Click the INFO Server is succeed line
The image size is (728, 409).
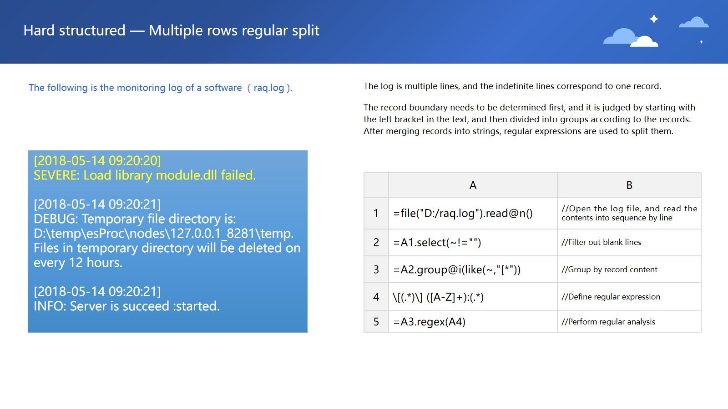(x=126, y=306)
